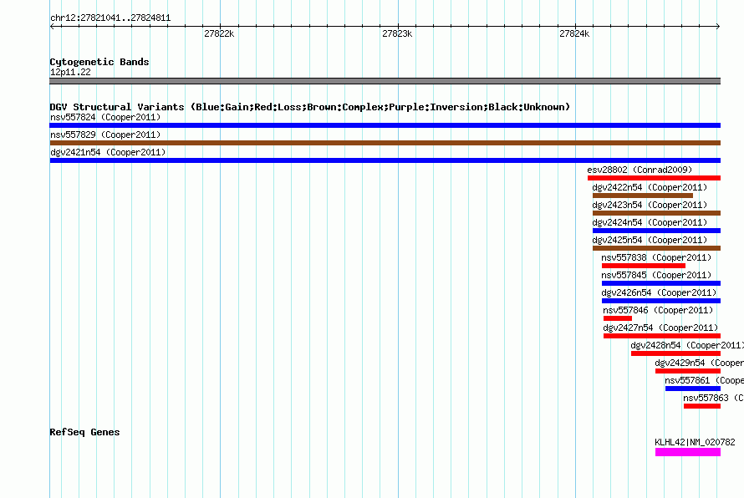The image size is (744, 498).
Task: Select the 12p11.22 band label
Action: 70,72
